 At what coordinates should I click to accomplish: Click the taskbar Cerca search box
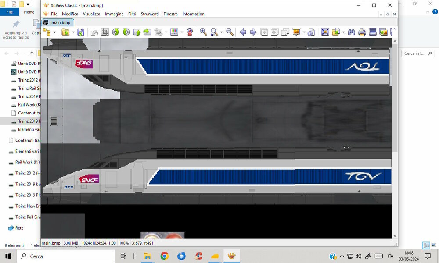pos(66,256)
